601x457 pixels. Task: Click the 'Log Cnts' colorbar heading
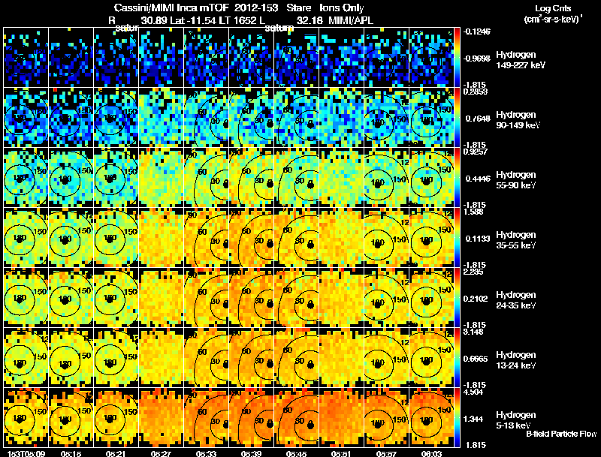click(x=553, y=8)
